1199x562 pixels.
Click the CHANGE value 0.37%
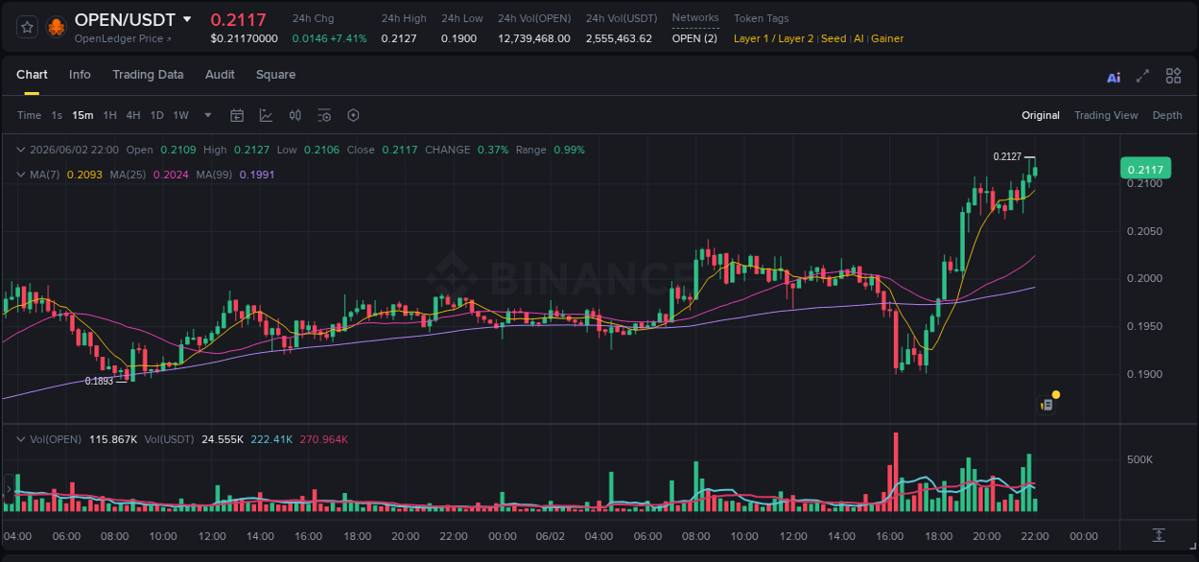pyautogui.click(x=493, y=150)
